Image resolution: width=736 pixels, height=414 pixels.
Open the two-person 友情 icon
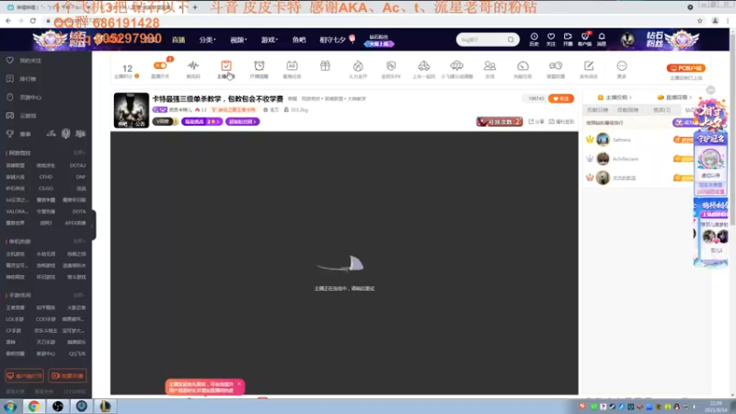point(489,65)
